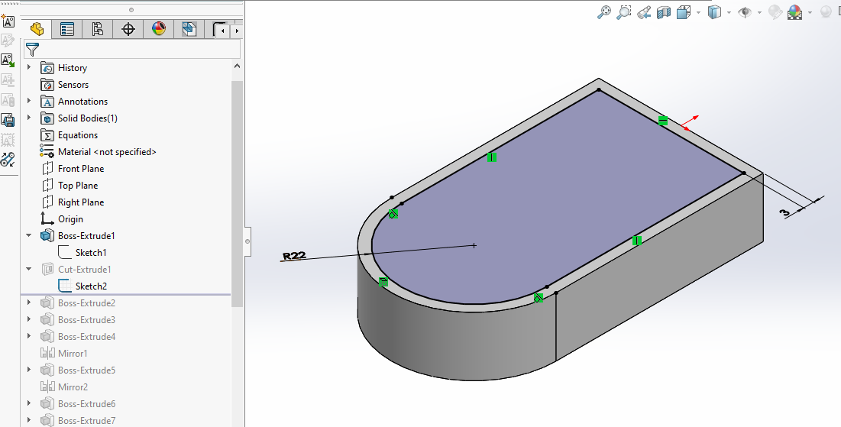Expand the History folder
Screen dimensions: 841x427
pos(29,68)
